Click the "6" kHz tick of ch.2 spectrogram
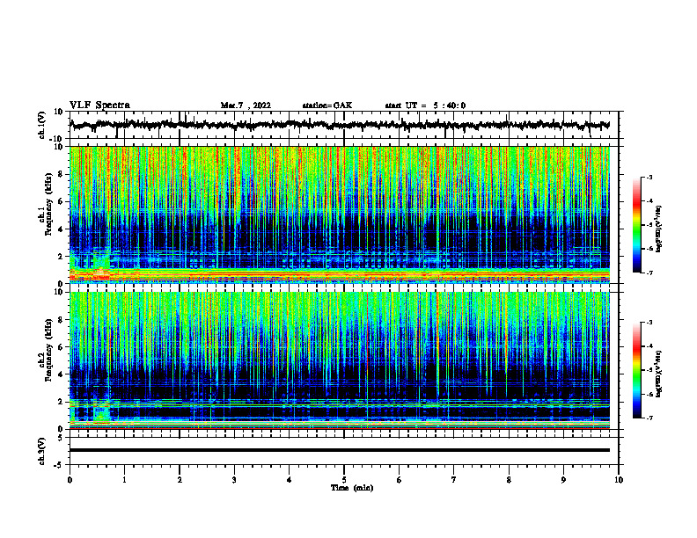Image resolution: width=697 pixels, height=538 pixels. pyautogui.click(x=62, y=347)
